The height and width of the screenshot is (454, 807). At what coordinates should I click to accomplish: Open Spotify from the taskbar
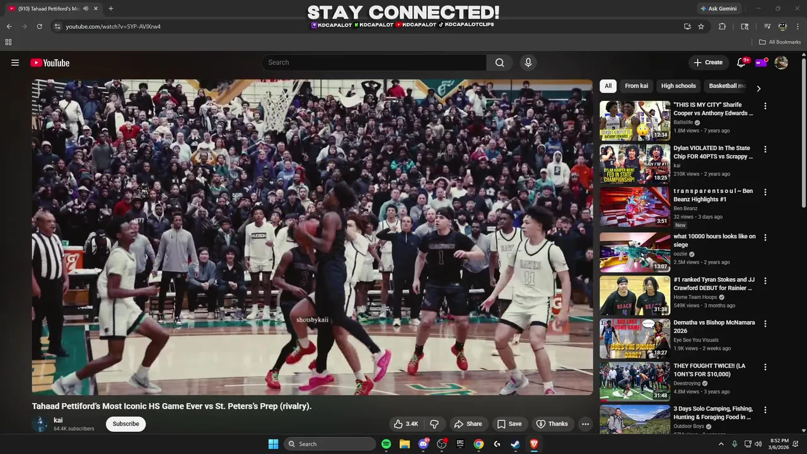(x=386, y=444)
